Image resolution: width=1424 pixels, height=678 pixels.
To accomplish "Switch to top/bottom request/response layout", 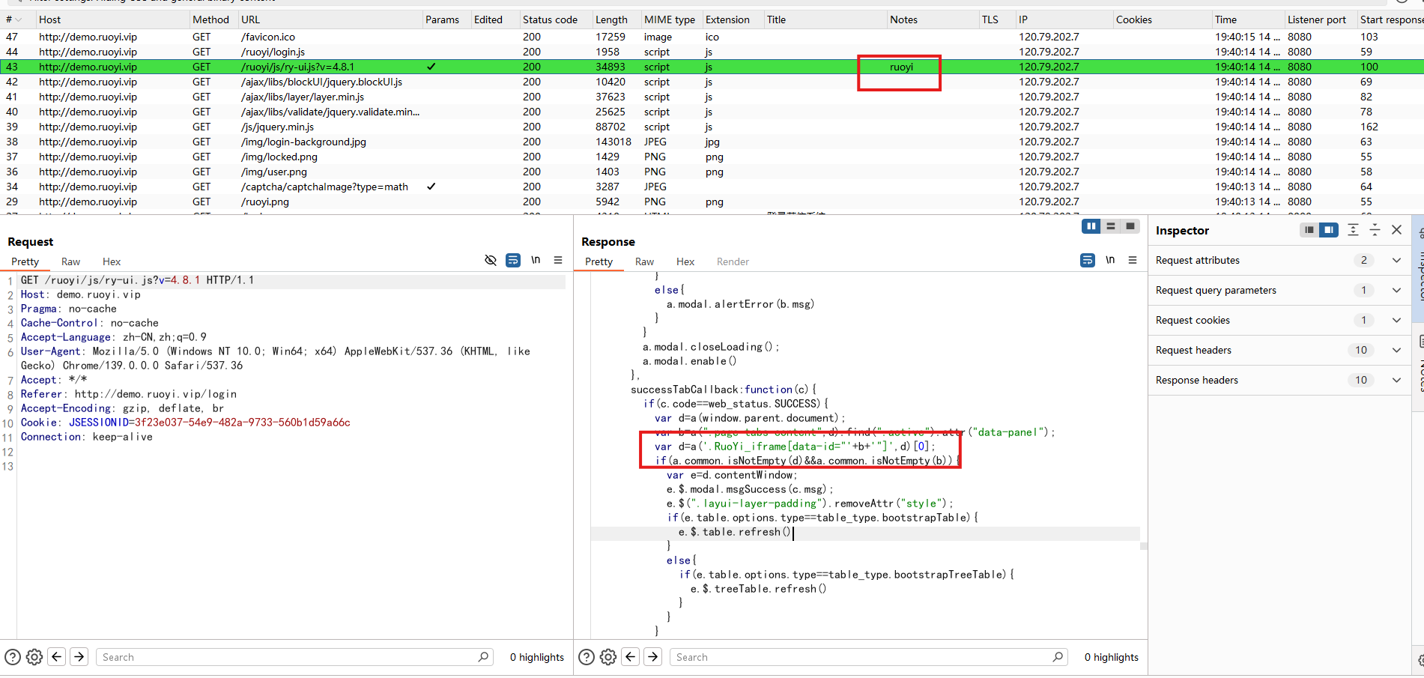I will point(1111,226).
